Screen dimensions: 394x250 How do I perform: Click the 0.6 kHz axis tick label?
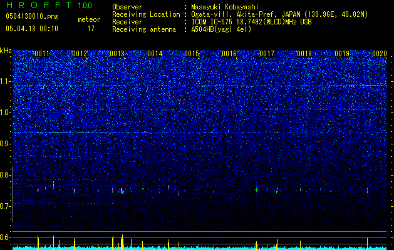(6, 237)
